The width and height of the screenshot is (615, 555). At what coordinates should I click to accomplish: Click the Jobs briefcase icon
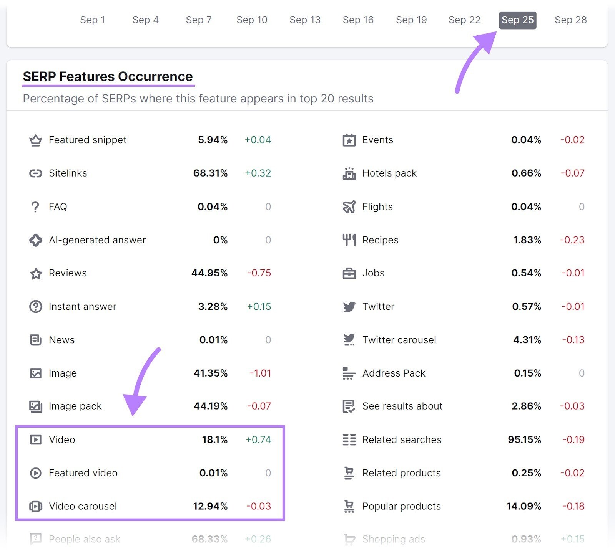[x=349, y=273]
